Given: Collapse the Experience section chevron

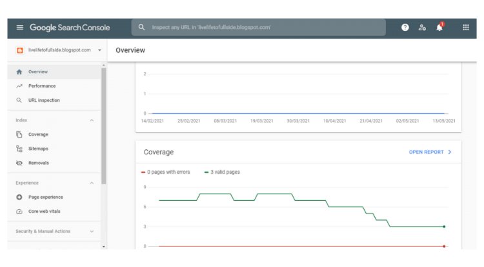Looking at the screenshot, I should point(92,183).
